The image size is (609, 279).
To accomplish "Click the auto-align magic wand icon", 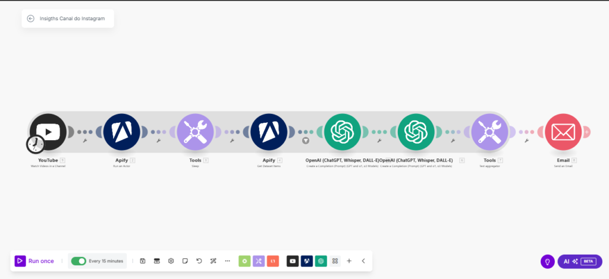I will click(x=213, y=261).
